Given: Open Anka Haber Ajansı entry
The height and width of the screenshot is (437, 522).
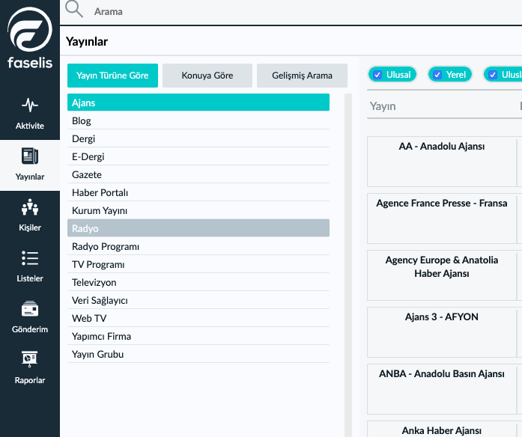Looking at the screenshot, I should (x=442, y=430).
